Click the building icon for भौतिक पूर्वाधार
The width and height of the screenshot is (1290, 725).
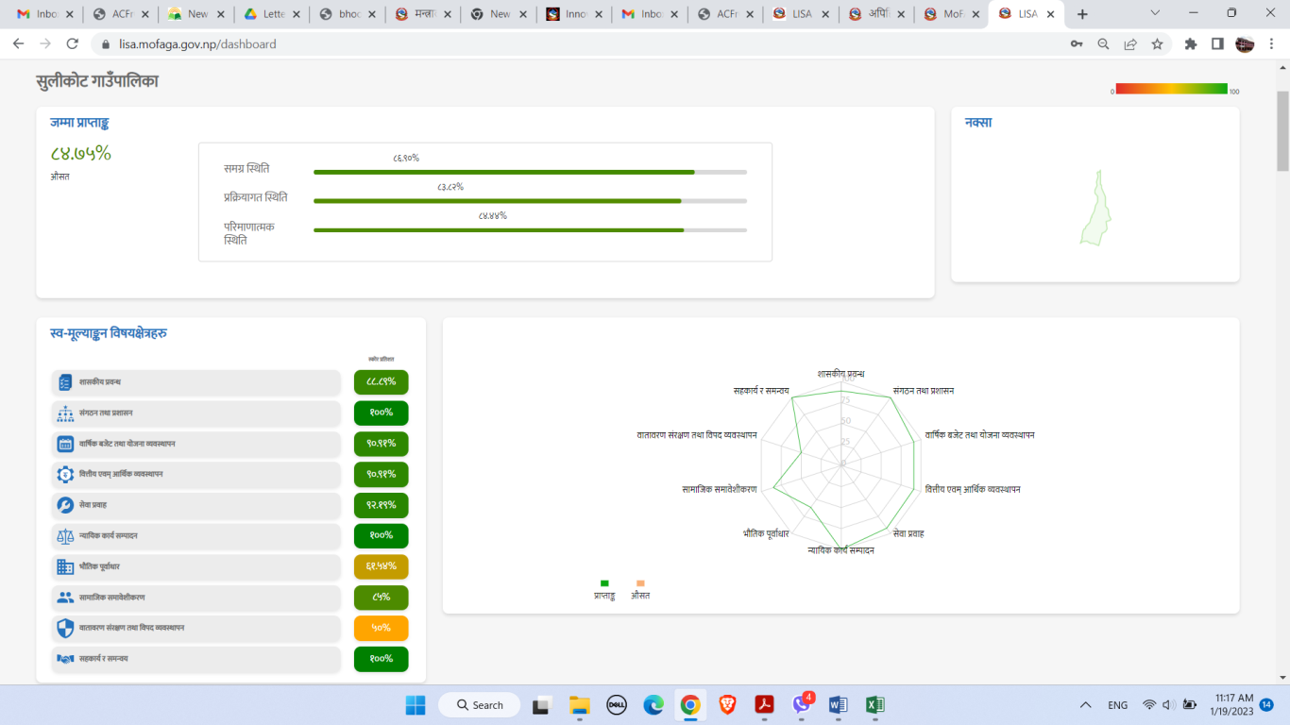tap(65, 566)
